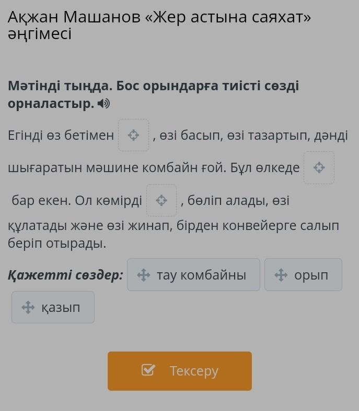The image size is (359, 411).
Task: Grab the drag handle of "орып" chip
Action: pyautogui.click(x=281, y=275)
